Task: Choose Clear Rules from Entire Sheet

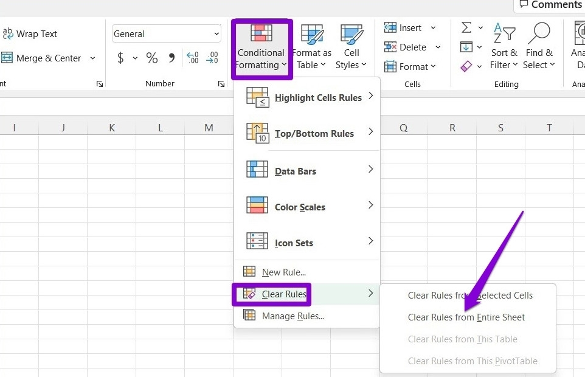Action: coord(468,317)
